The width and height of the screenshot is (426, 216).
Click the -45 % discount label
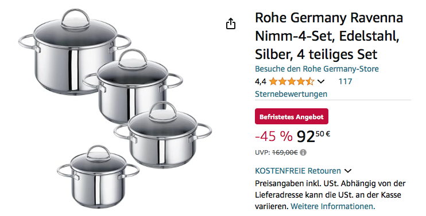click(274, 136)
